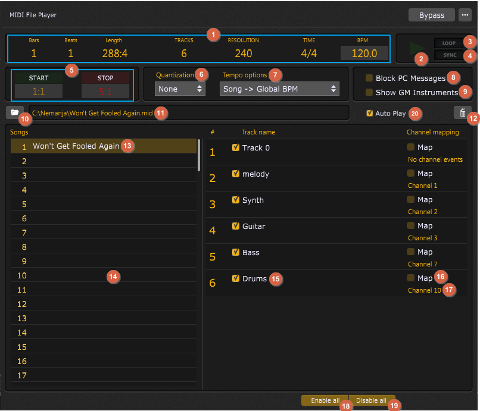This screenshot has width=480, height=411.
Task: Toggle the Bypass button
Action: pyautogui.click(x=431, y=14)
